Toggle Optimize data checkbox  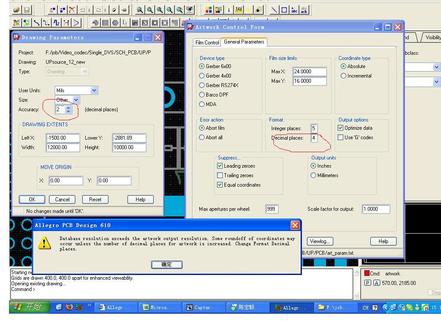[355, 128]
